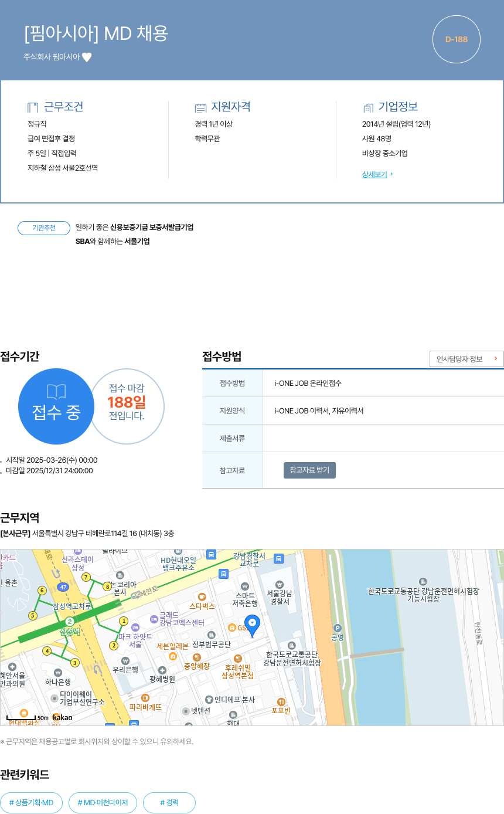Click 후레쉬빌 삼성역본점 restaurant icon
Viewport: 504px width, 814px height.
pyautogui.click(x=237, y=659)
